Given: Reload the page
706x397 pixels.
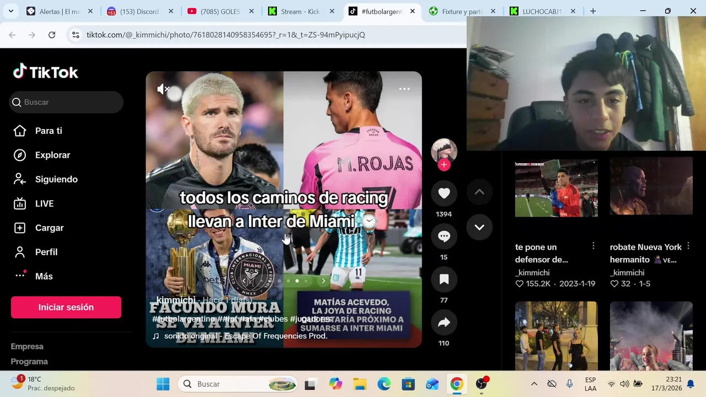Looking at the screenshot, I should pos(52,35).
